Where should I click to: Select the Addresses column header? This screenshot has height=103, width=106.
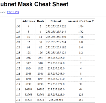[29, 21]
